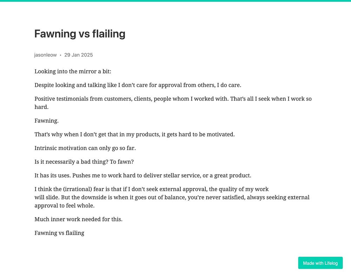Click the closing "Fawning vs flailing" body line
The height and width of the screenshot is (276, 351).
pyautogui.click(x=59, y=233)
